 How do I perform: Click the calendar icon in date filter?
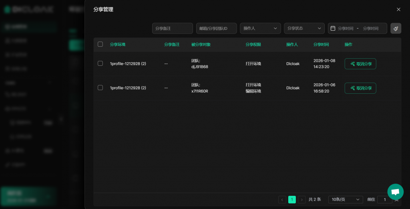click(x=333, y=28)
